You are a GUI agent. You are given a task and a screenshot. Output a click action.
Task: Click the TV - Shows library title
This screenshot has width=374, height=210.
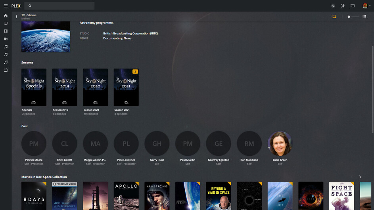click(29, 15)
